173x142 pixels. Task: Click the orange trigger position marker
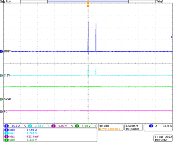pyautogui.click(x=88, y=6)
